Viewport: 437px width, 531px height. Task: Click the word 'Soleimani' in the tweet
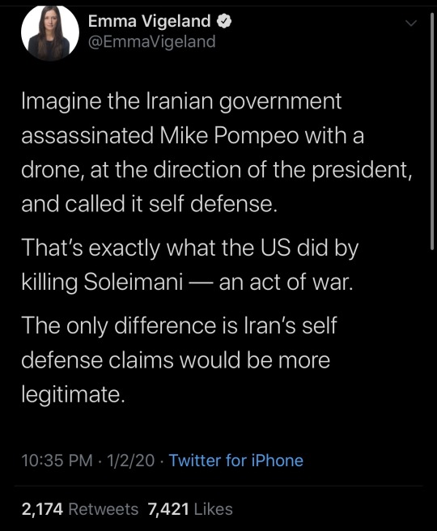click(x=134, y=282)
